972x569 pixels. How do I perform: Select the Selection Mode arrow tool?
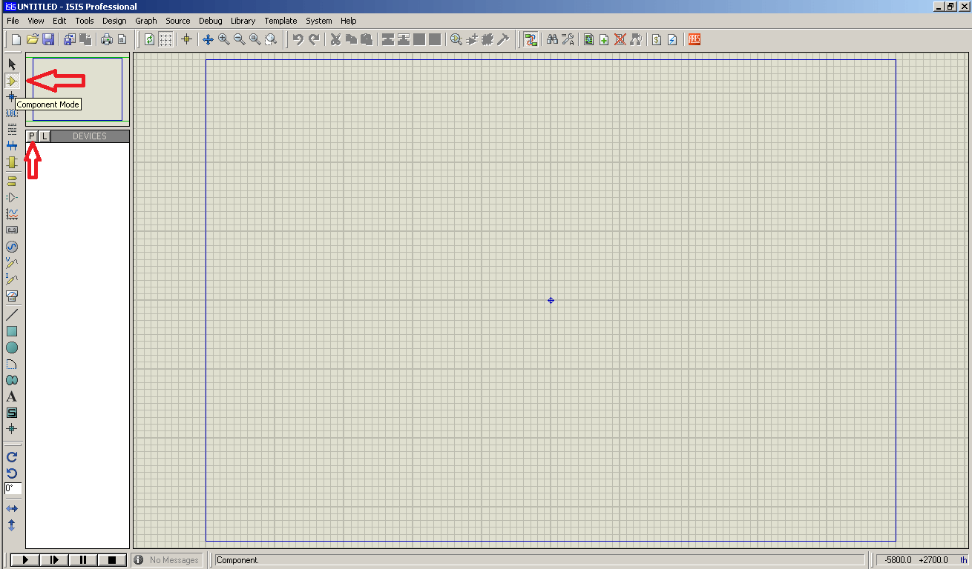point(12,64)
